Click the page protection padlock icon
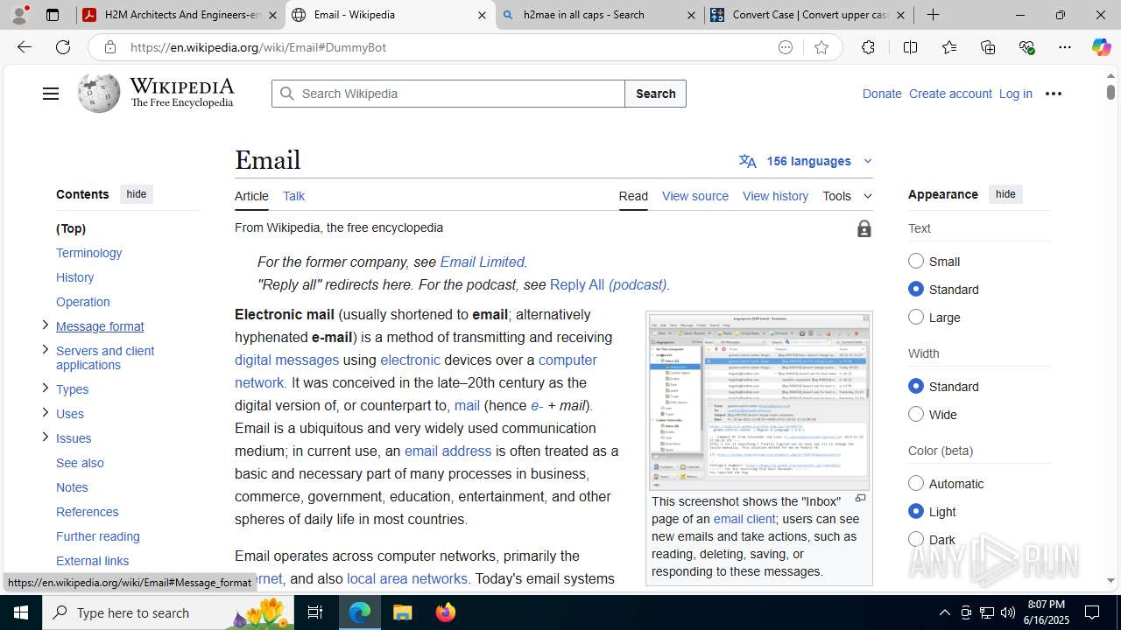The width and height of the screenshot is (1121, 630). (x=864, y=228)
